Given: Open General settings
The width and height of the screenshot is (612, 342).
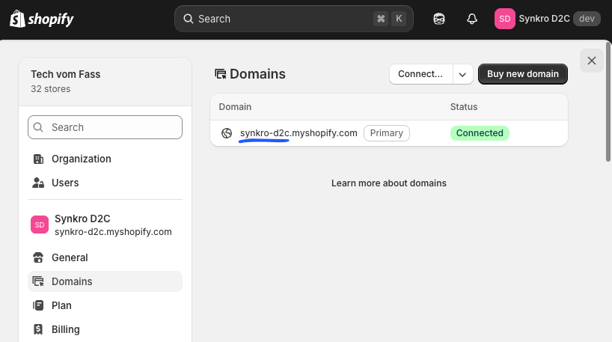Looking at the screenshot, I should click(x=105, y=257).
